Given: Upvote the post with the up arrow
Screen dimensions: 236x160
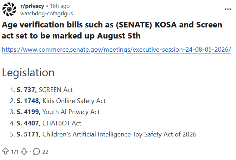Looking at the screenshot, I should click(6, 151).
